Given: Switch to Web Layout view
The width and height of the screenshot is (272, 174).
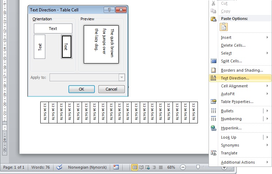Looking at the screenshot, I should click(x=148, y=167).
